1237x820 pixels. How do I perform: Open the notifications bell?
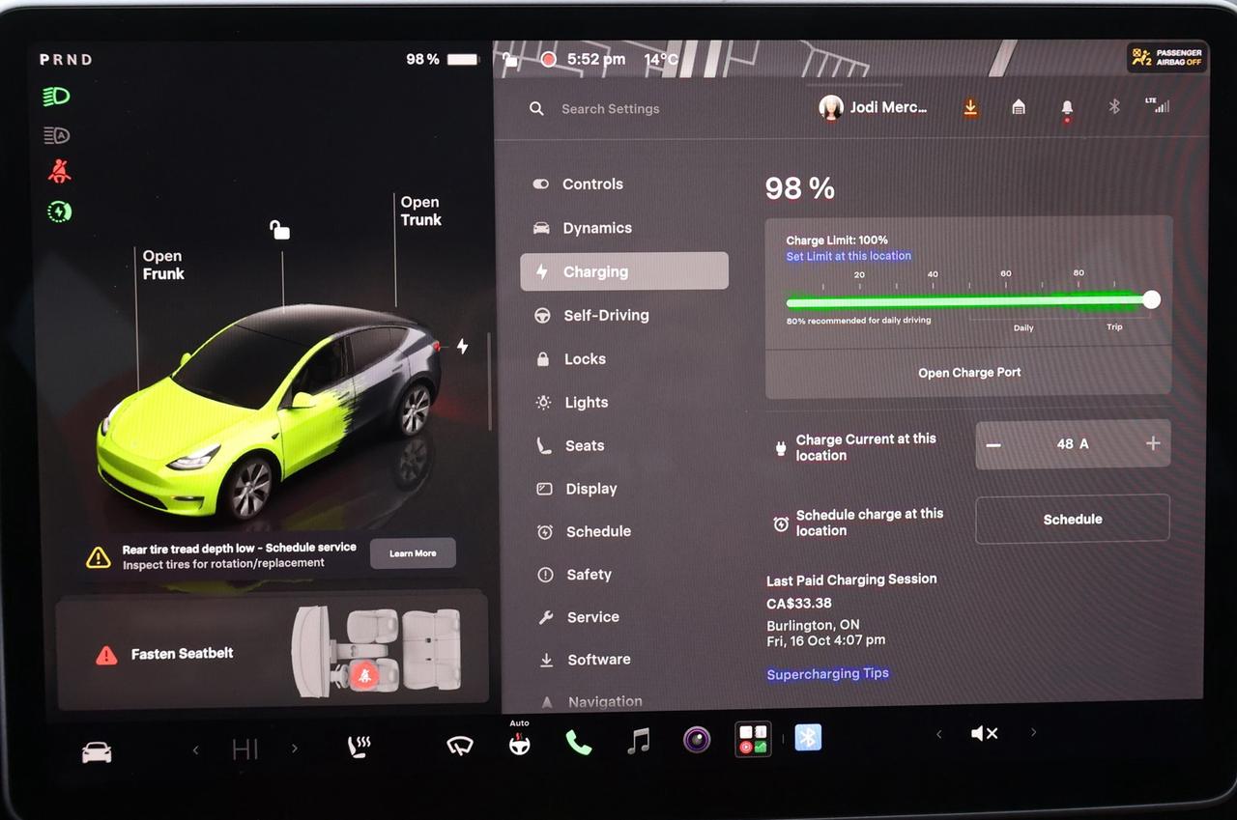click(x=1067, y=108)
